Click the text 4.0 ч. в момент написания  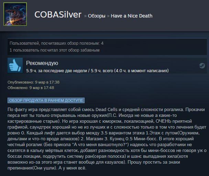[x=141, y=71]
